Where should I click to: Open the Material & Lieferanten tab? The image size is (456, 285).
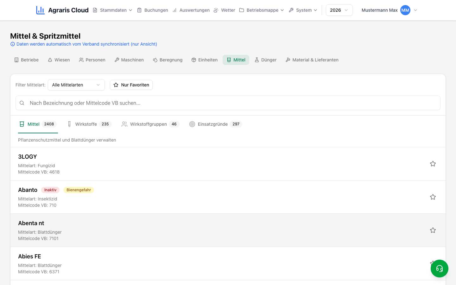click(x=312, y=60)
